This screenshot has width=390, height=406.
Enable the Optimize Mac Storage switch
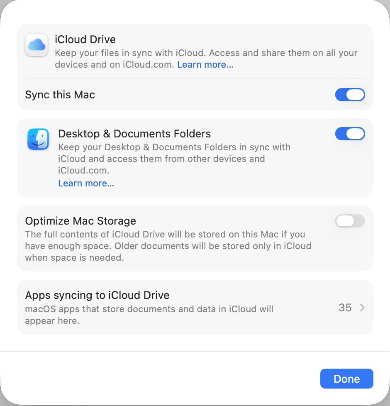click(x=350, y=221)
